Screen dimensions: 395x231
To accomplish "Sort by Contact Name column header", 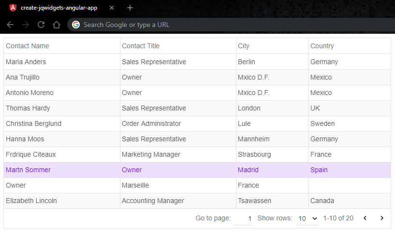I will pos(28,46).
